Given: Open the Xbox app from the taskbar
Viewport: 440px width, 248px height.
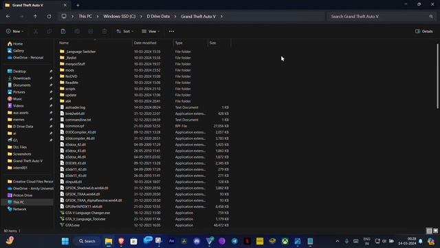Looking at the screenshot, I should tap(285, 241).
